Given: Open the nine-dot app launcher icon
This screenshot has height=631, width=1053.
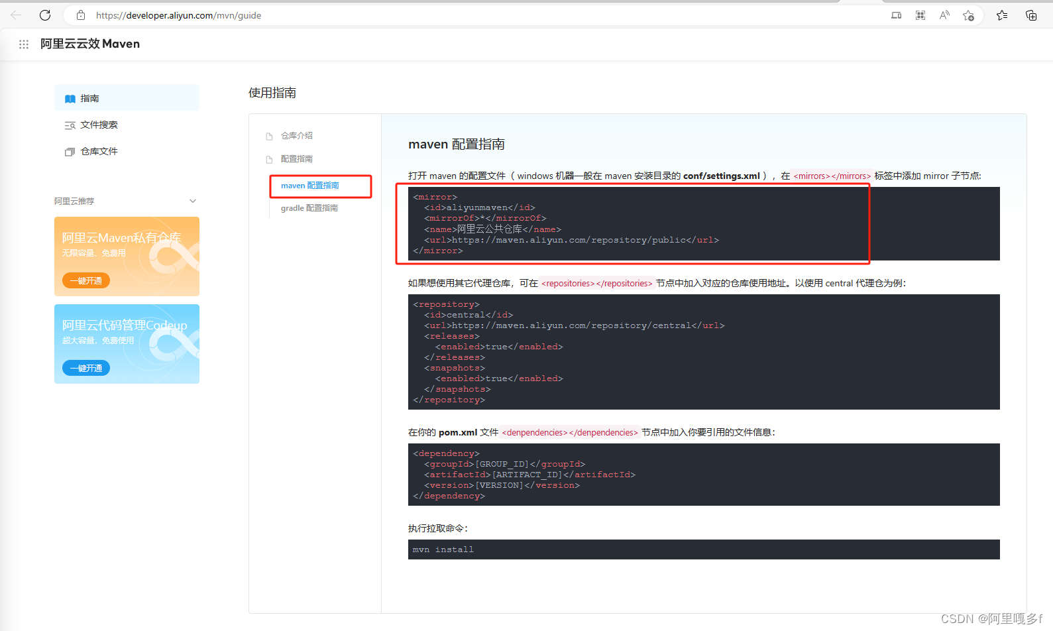Looking at the screenshot, I should (x=24, y=44).
